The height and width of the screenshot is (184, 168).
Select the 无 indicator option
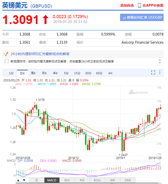[37, 180]
